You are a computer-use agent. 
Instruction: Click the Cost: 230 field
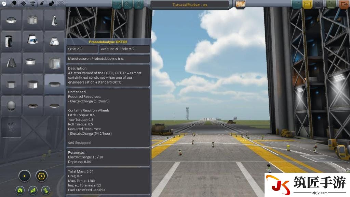[x=82, y=49]
